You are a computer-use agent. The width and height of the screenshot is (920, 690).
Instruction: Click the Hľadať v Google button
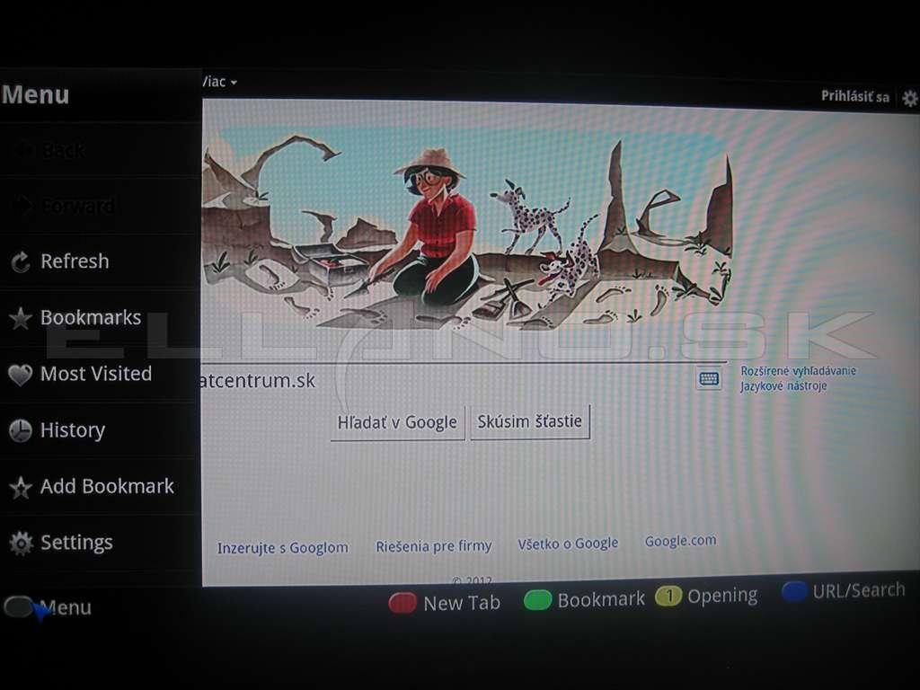tap(397, 422)
